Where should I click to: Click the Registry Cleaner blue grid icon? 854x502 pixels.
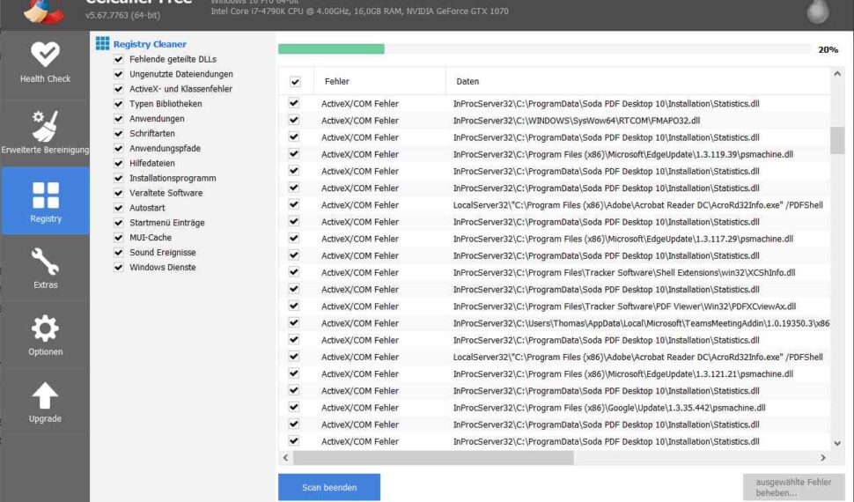click(102, 43)
